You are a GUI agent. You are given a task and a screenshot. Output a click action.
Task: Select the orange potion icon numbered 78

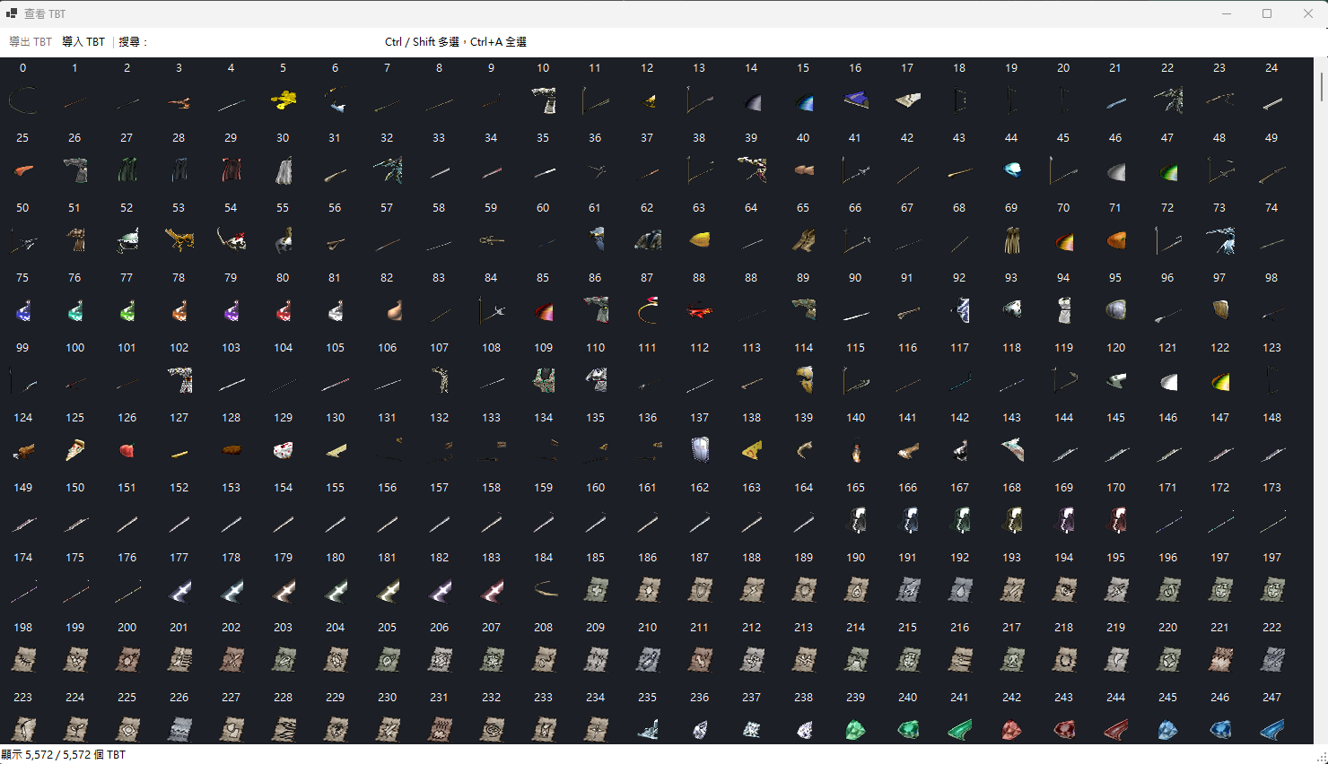(x=179, y=310)
